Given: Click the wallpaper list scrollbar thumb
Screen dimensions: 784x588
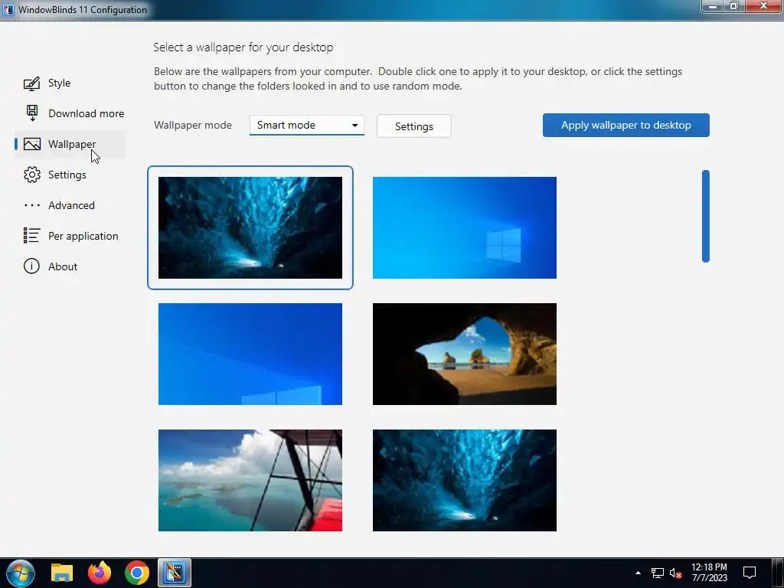Looking at the screenshot, I should (705, 216).
